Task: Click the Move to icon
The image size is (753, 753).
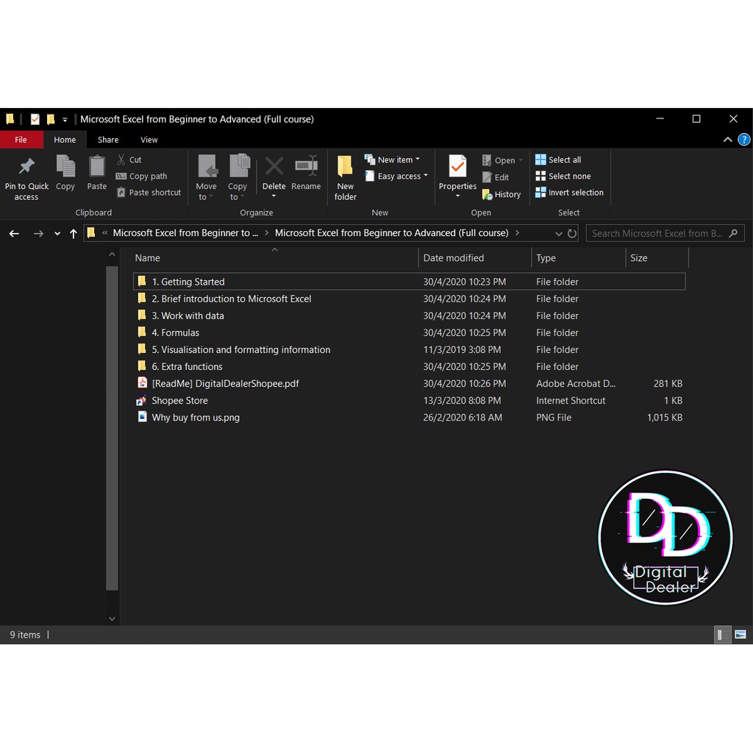Action: coord(207,166)
